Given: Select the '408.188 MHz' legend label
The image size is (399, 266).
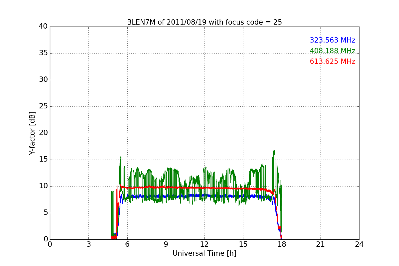Looking at the screenshot, I should tap(332, 51).
